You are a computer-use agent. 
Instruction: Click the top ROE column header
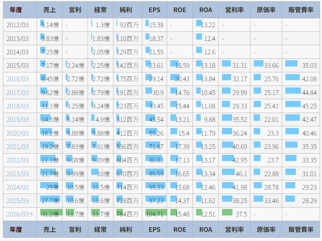coord(180,10)
